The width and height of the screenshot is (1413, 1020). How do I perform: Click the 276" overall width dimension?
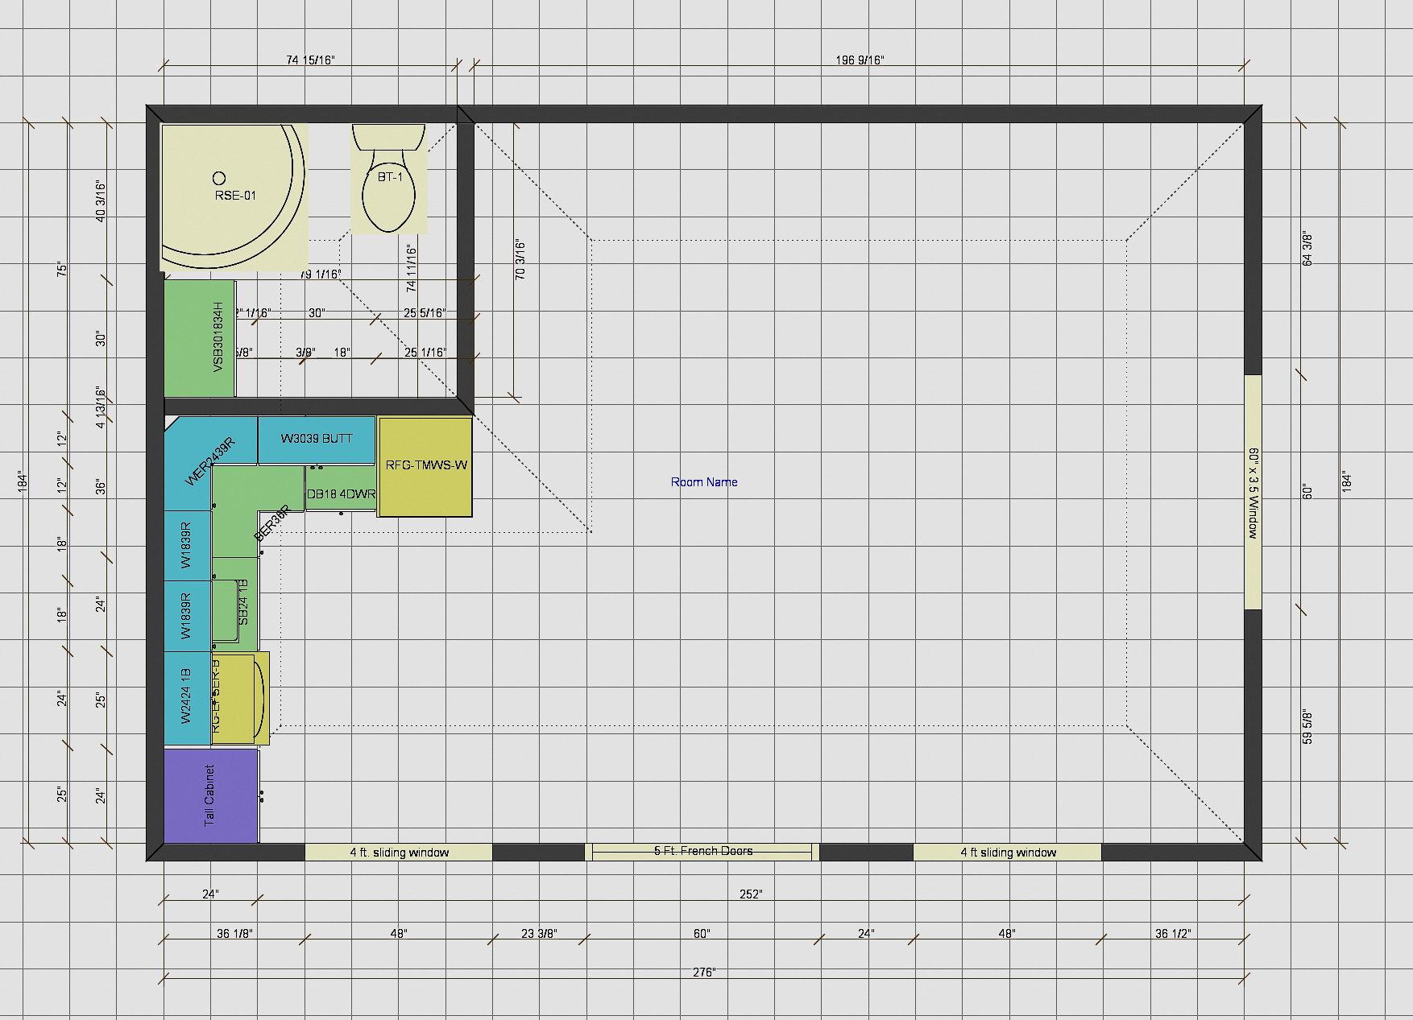click(704, 973)
